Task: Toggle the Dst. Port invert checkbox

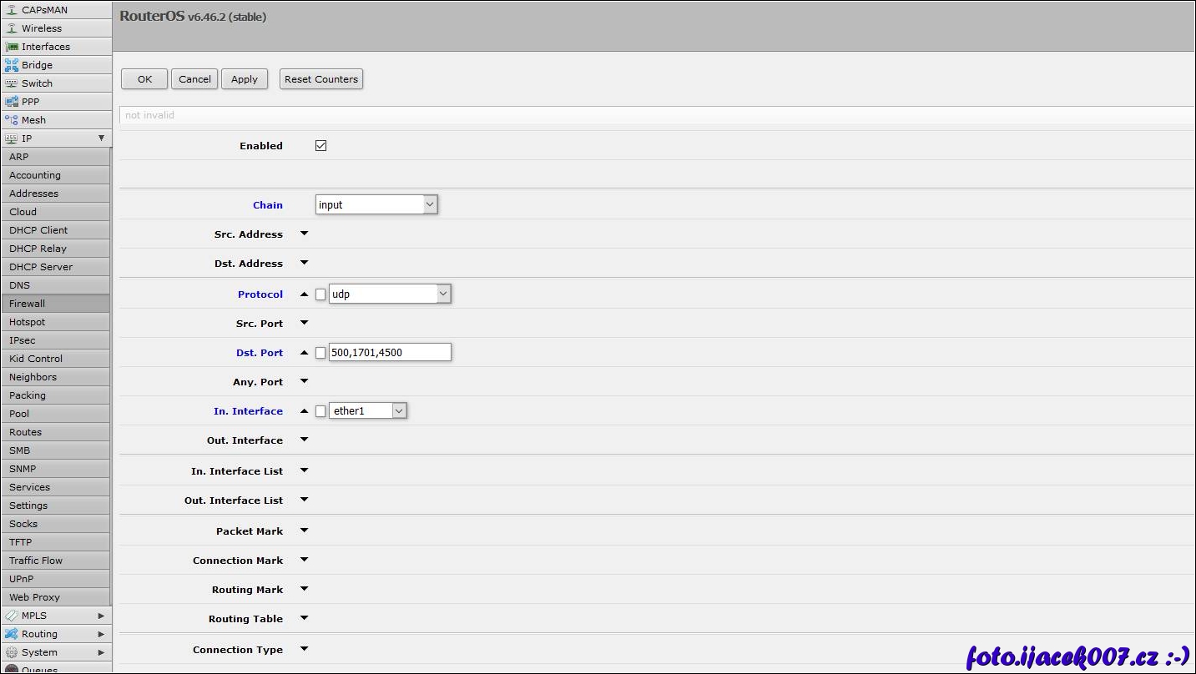Action: 320,353
